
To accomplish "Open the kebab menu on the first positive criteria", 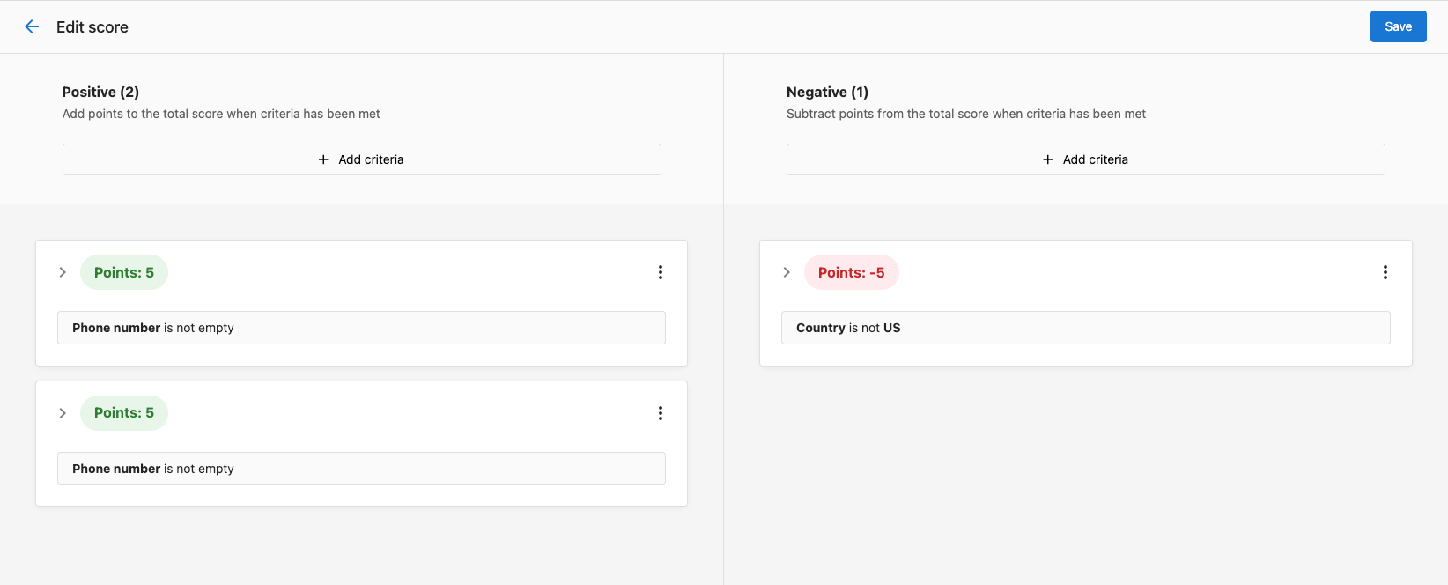I will click(x=660, y=271).
